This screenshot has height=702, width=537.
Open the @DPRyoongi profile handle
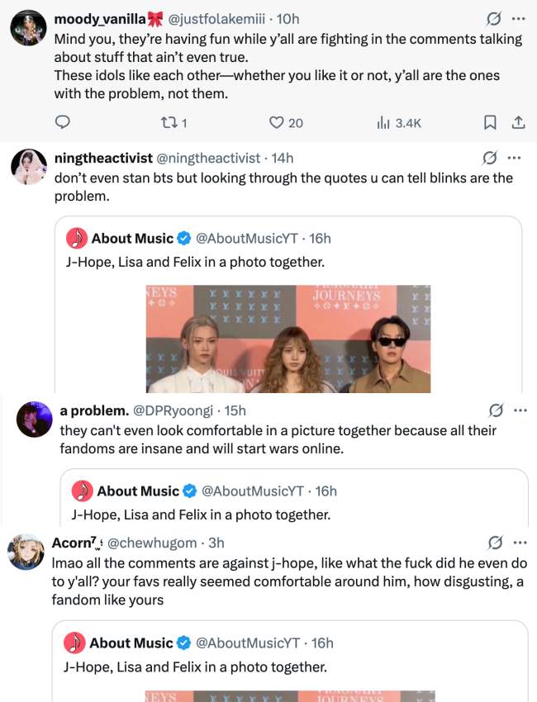coord(173,410)
